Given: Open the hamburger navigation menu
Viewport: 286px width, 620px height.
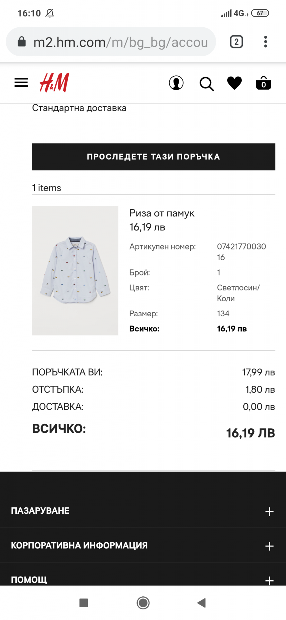Looking at the screenshot, I should coord(21,83).
